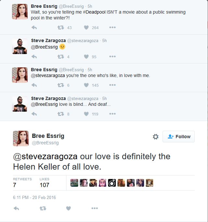Reply to Steve Zaragoza's emoji tweet

point(34,57)
